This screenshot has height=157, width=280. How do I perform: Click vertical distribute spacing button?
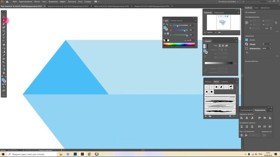point(241,135)
